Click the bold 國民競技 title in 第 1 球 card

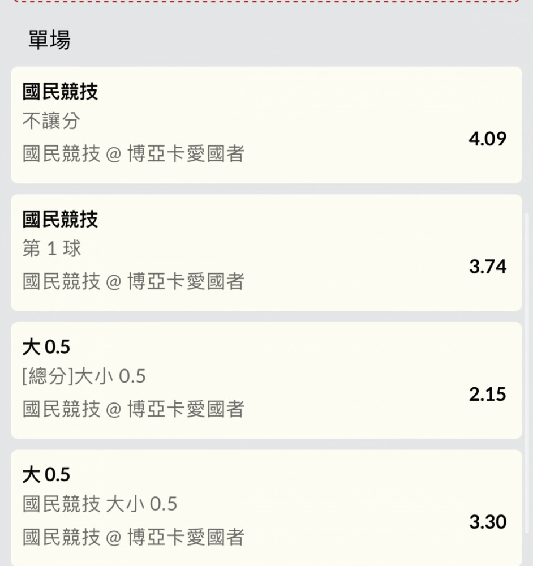(61, 219)
